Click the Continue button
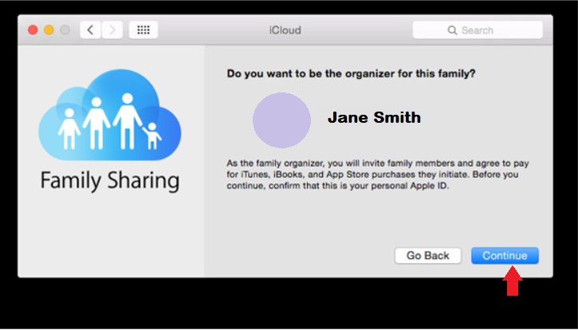Screen dimensions: 578x330 [505, 256]
